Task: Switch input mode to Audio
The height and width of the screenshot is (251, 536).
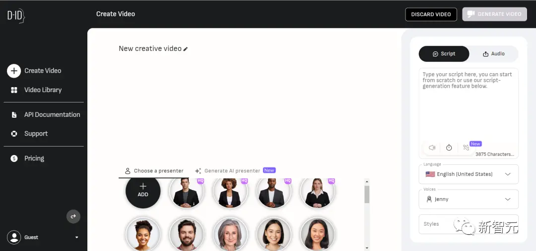Action: point(494,54)
